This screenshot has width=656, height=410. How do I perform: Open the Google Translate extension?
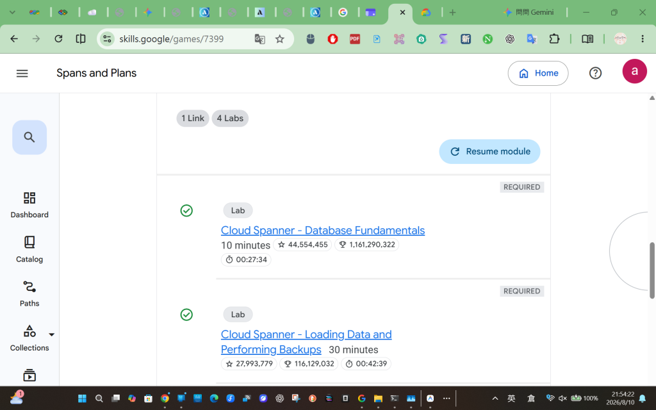click(532, 39)
